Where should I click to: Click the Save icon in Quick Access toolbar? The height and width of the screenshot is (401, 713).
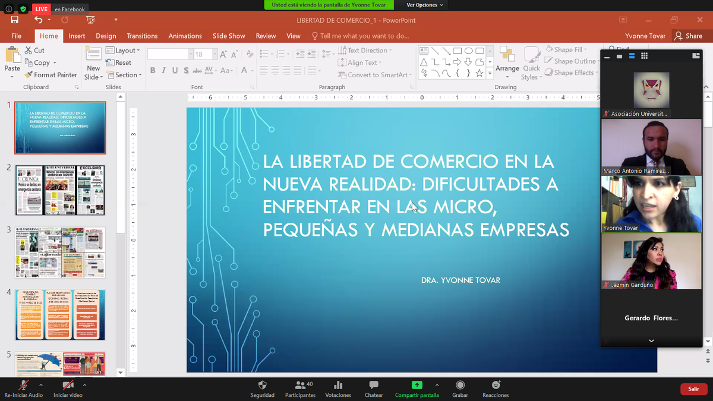15,20
